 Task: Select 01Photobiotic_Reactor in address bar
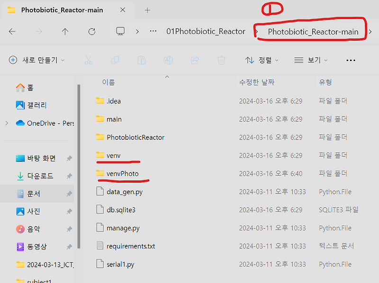(x=206, y=31)
